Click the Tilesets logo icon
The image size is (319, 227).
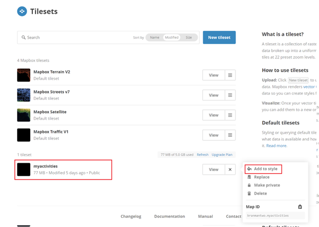tap(22, 11)
